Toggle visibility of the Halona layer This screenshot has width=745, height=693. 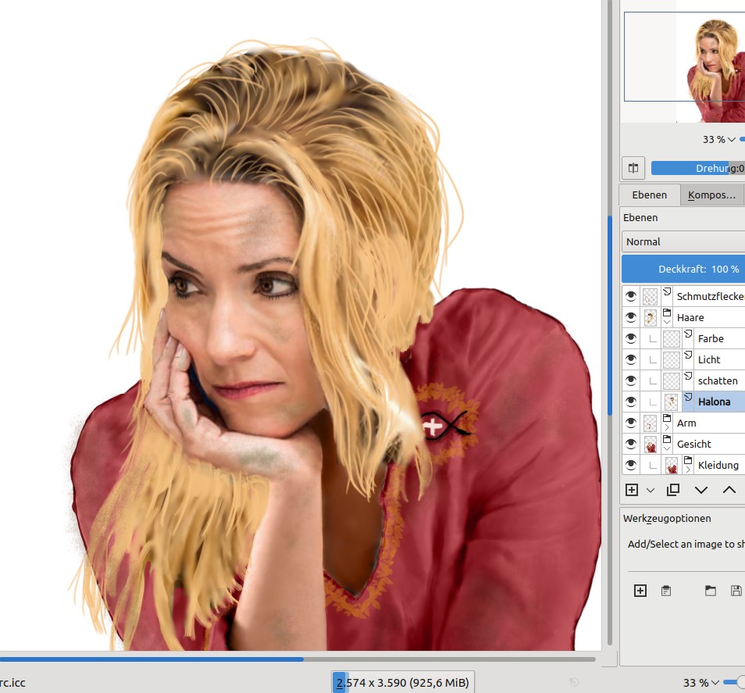(x=631, y=402)
